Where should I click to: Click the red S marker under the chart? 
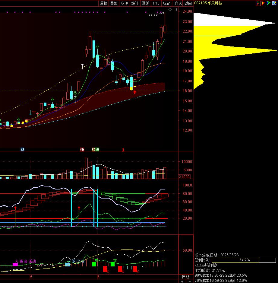coord(123,150)
